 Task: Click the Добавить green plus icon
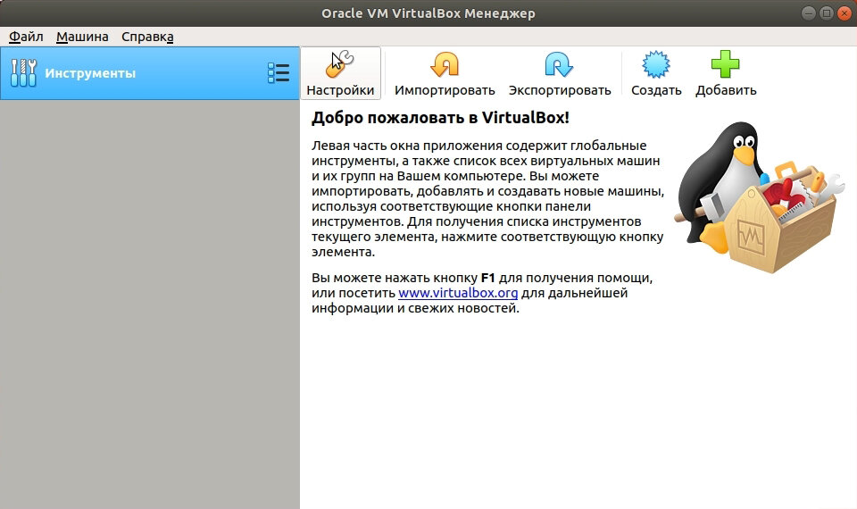[725, 64]
